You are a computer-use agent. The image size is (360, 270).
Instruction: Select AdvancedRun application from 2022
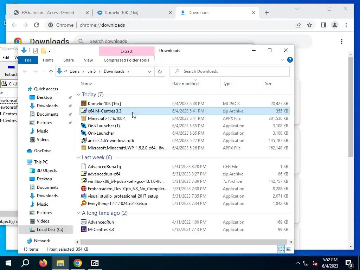(101, 222)
